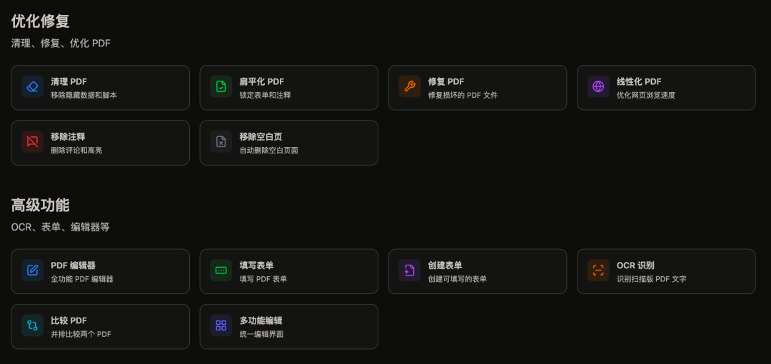Click the 统一编辑界面 description text

pyautogui.click(x=261, y=334)
